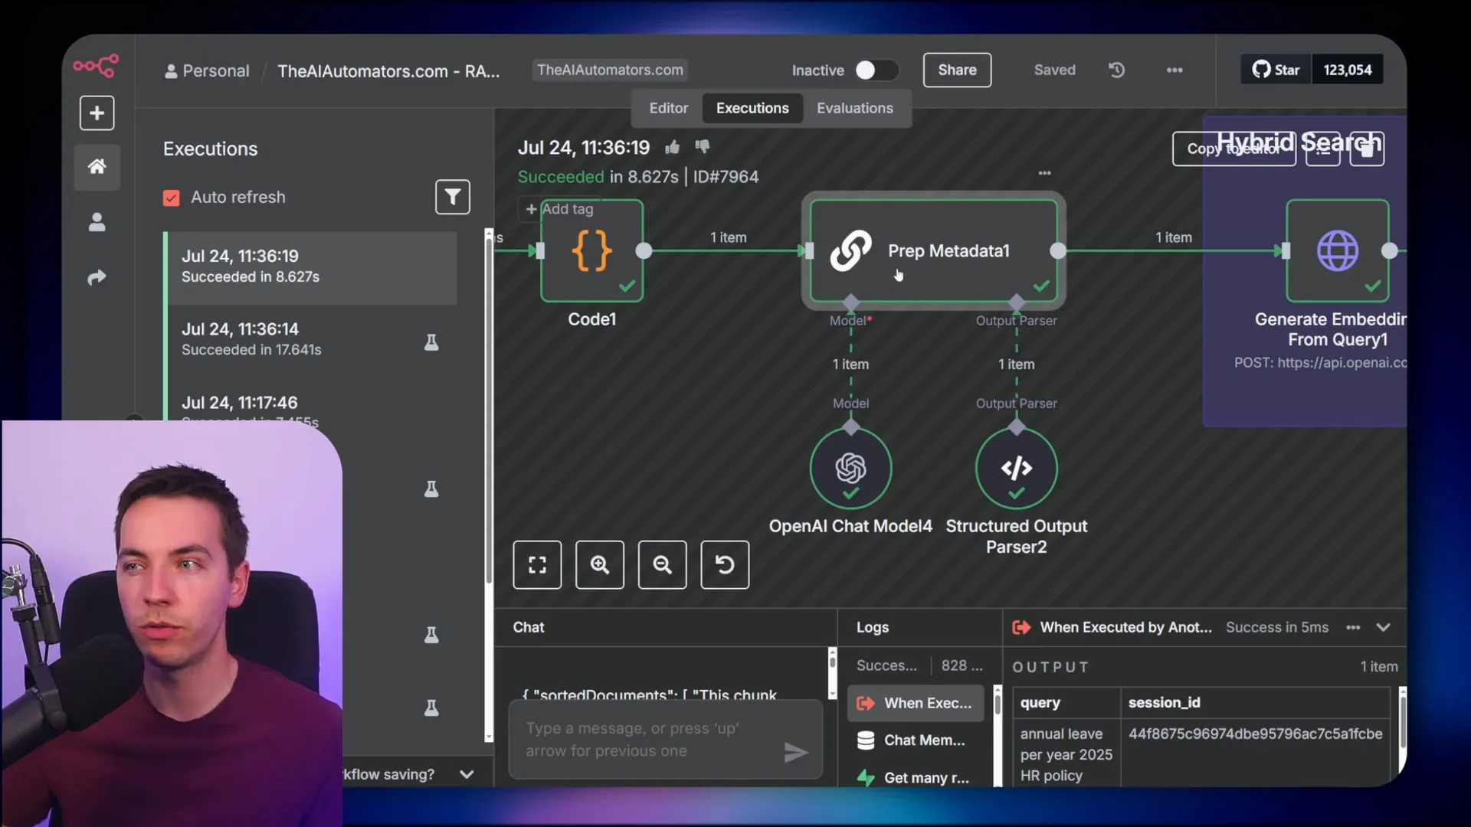Screen dimensions: 1471x827
Task: Reset the canvas zoom
Action: pos(725,565)
